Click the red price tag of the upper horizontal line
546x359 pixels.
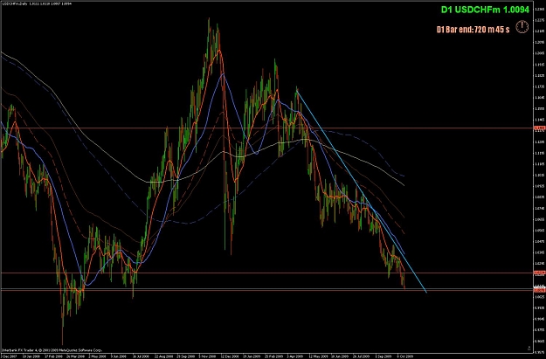(x=539, y=128)
